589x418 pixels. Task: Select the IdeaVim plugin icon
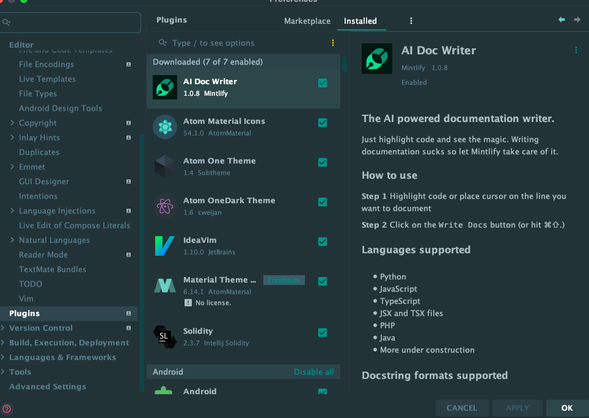point(165,246)
